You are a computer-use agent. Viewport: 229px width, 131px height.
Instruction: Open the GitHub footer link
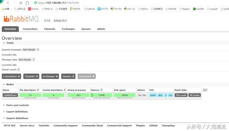click(154, 125)
